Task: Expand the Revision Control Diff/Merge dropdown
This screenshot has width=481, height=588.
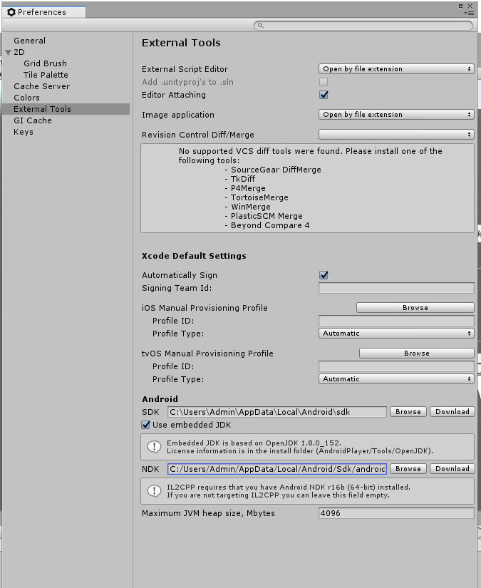Action: (x=395, y=135)
